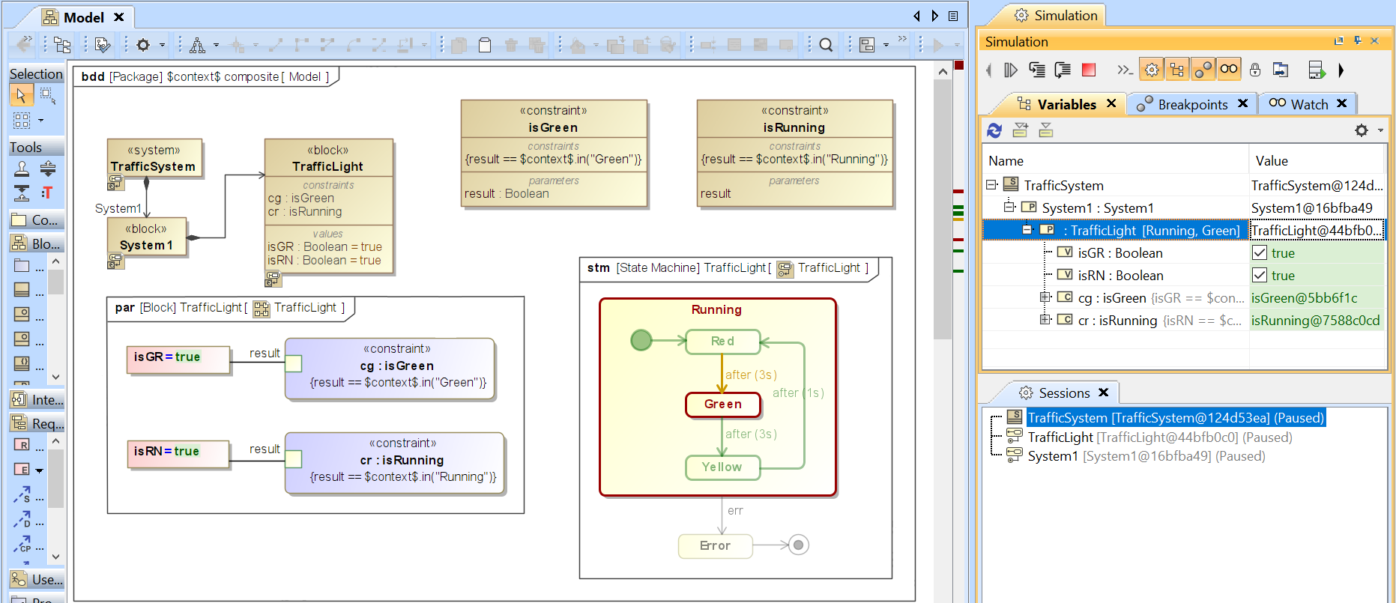Click the Step Into simulation icon
Image resolution: width=1396 pixels, height=603 pixels.
click(1037, 70)
